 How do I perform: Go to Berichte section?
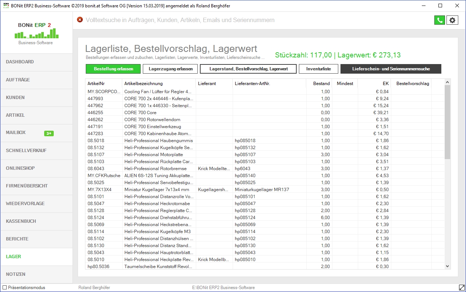pos(36,239)
